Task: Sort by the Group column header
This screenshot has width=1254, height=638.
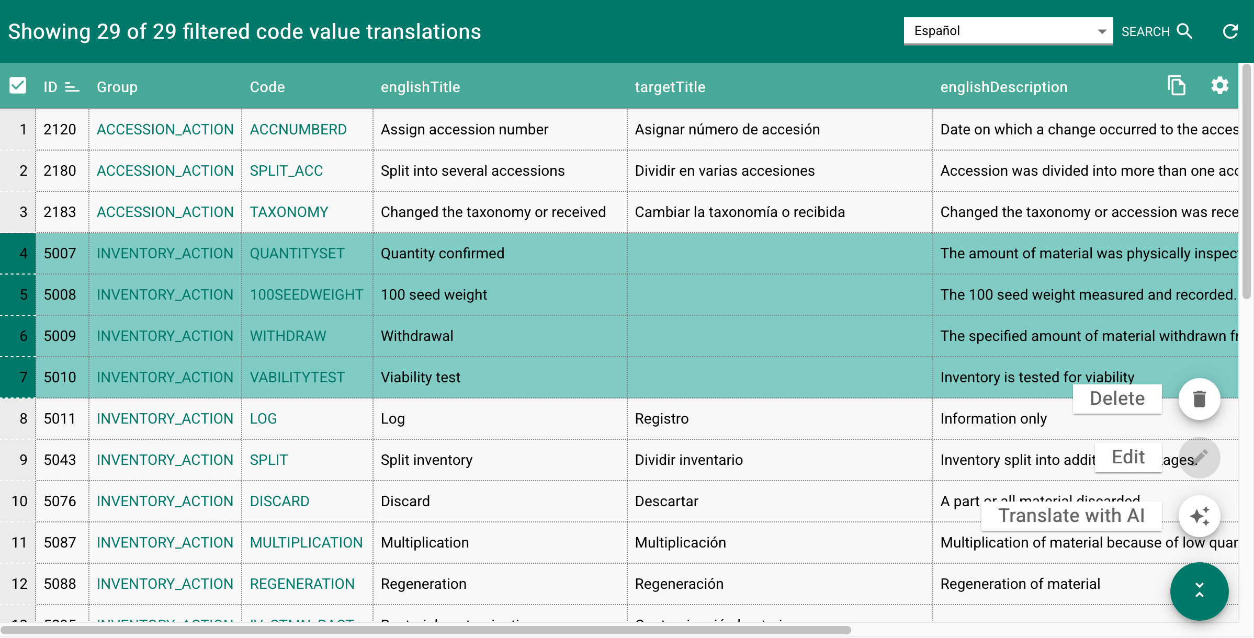Action: pyautogui.click(x=117, y=87)
